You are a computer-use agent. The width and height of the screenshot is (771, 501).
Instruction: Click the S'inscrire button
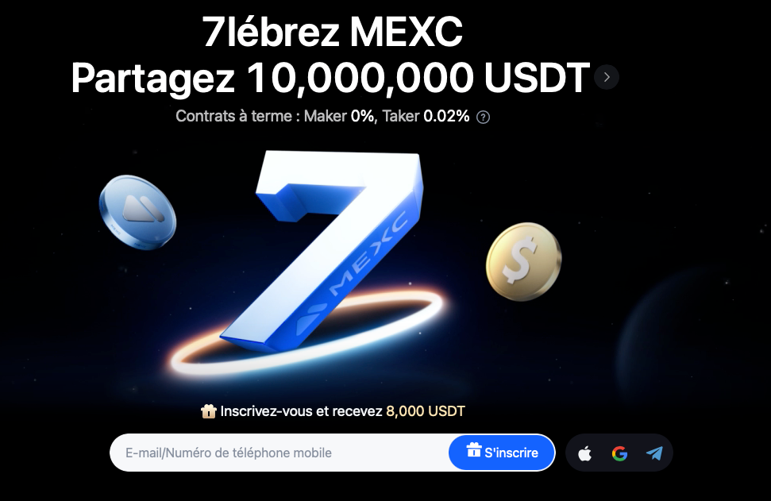(x=502, y=453)
